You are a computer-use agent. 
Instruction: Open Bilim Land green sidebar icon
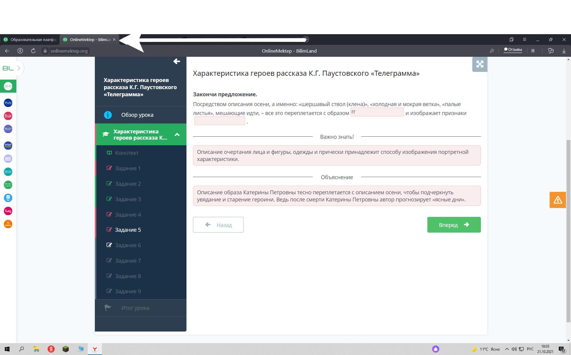8,185
